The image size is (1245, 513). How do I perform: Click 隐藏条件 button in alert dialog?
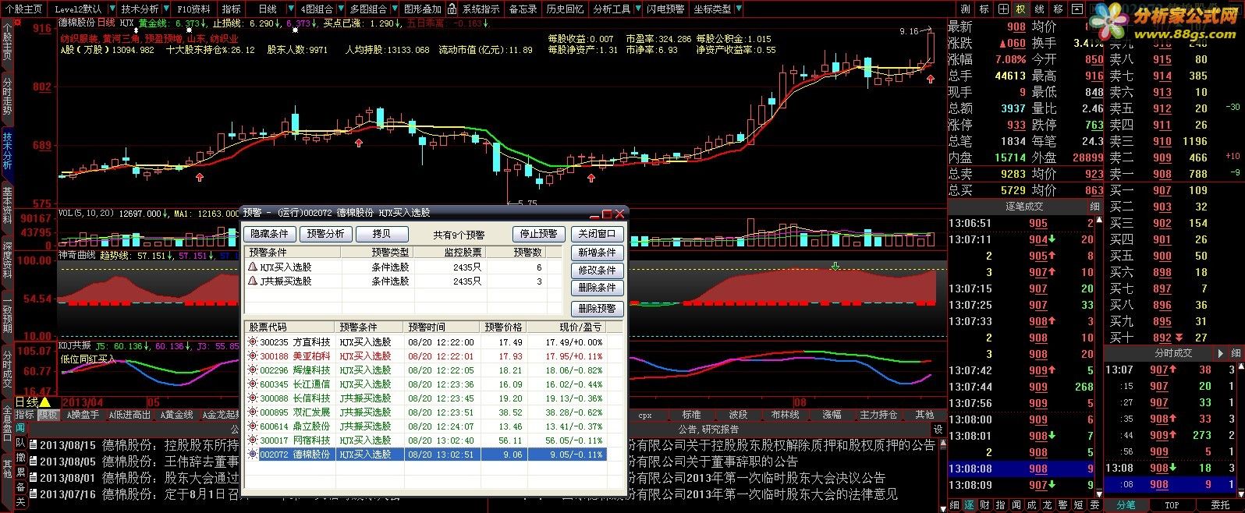point(270,234)
